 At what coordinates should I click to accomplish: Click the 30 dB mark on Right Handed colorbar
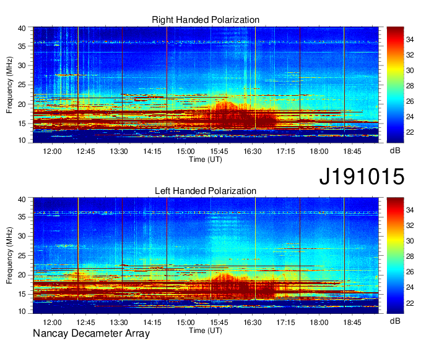(410, 70)
